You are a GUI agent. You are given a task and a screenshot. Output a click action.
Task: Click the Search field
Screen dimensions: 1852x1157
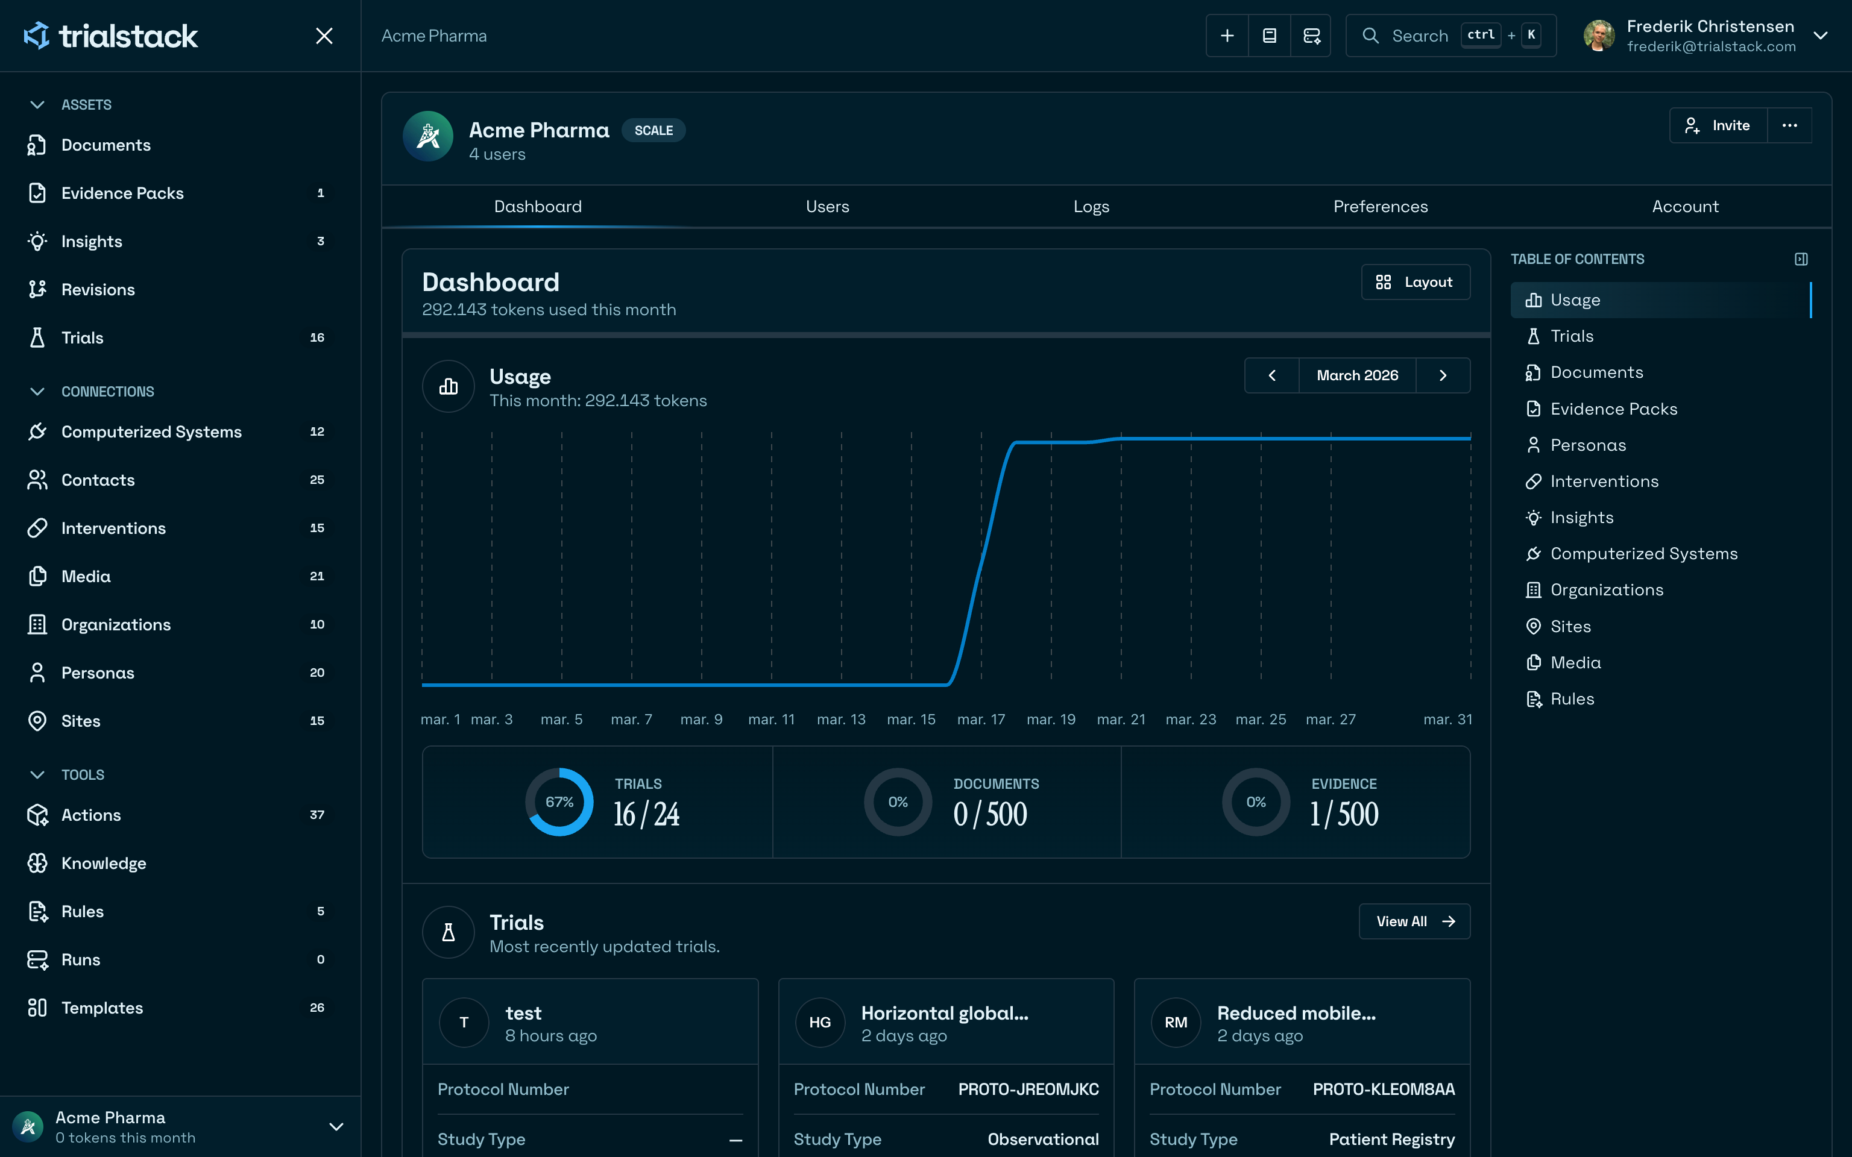click(1451, 36)
